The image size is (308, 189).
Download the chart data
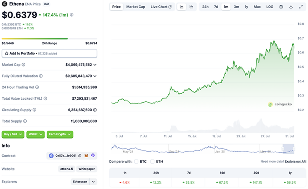[291, 7]
